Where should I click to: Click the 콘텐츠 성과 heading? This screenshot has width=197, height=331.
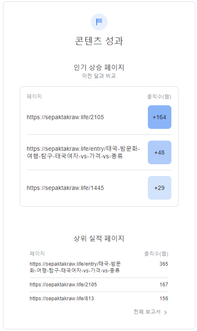99,41
